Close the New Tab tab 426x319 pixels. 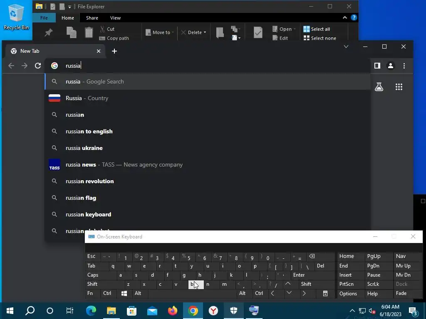[99, 51]
